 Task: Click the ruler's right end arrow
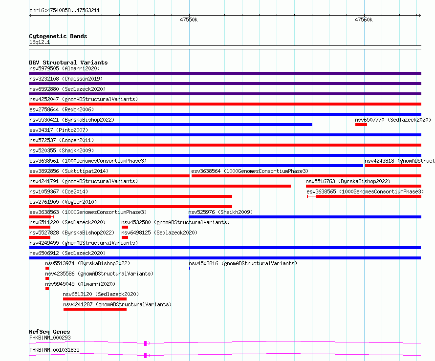pos(419,16)
